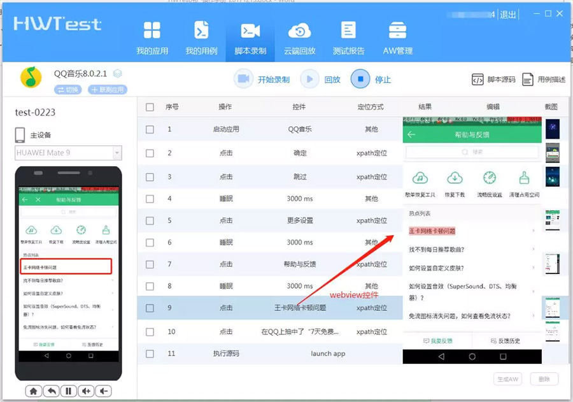
Task: Check the box for step 7 帮助与反馈
Action: (x=150, y=264)
